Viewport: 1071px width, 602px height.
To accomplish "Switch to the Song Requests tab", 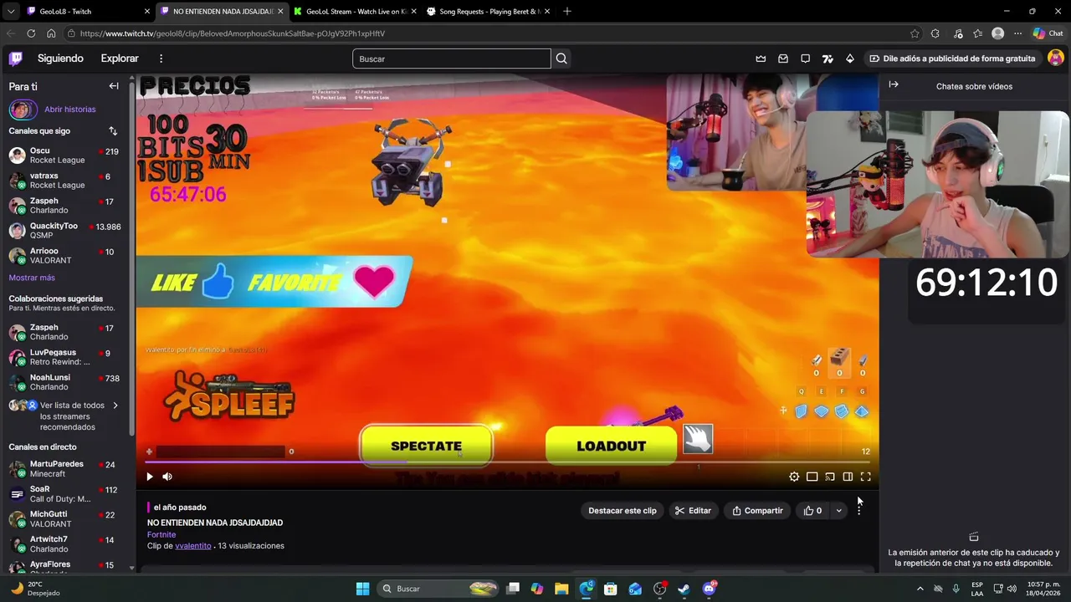I will (x=488, y=11).
